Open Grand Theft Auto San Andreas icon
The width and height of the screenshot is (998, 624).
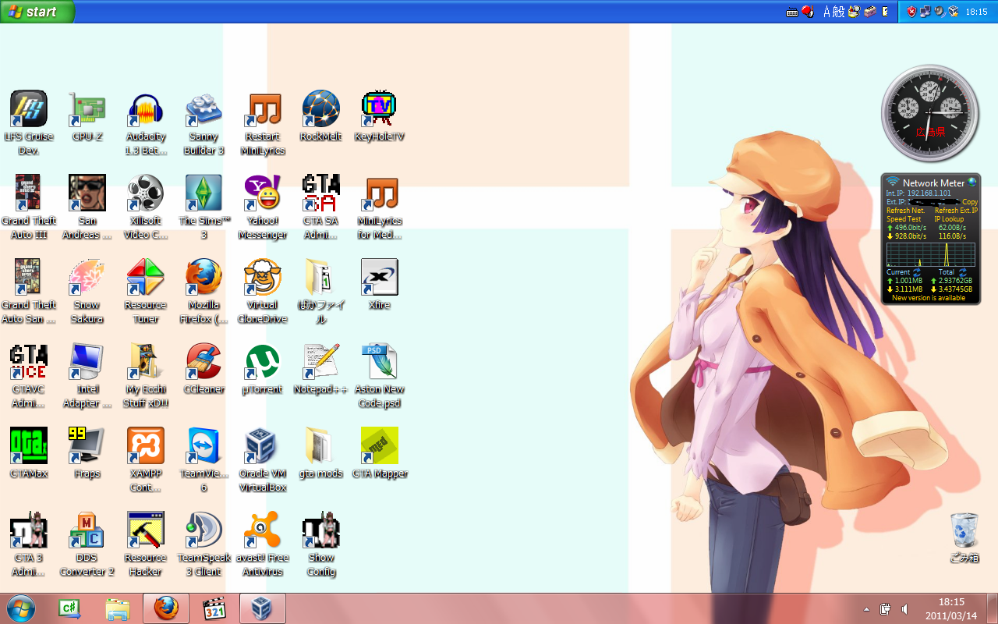[29, 291]
